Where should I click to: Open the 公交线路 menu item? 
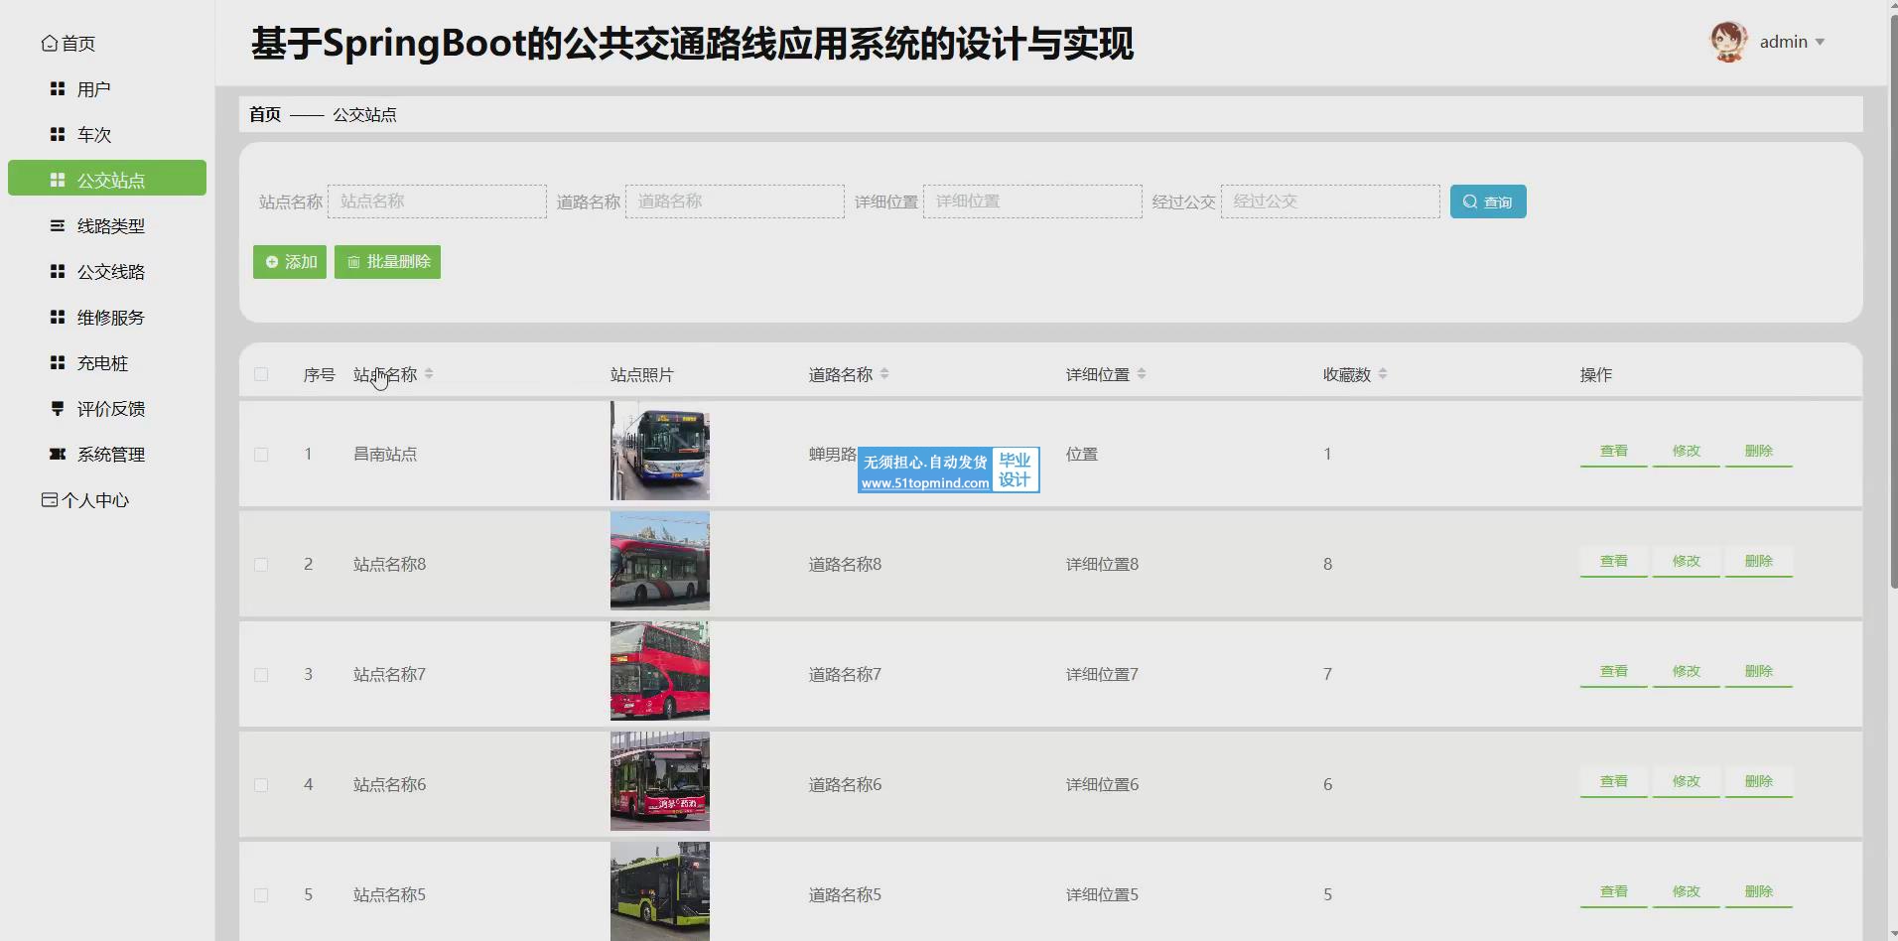tap(110, 272)
